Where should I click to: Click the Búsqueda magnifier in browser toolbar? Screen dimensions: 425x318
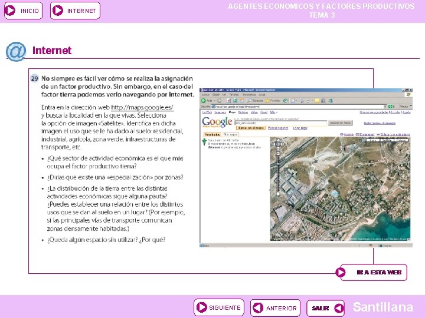[x=254, y=101]
